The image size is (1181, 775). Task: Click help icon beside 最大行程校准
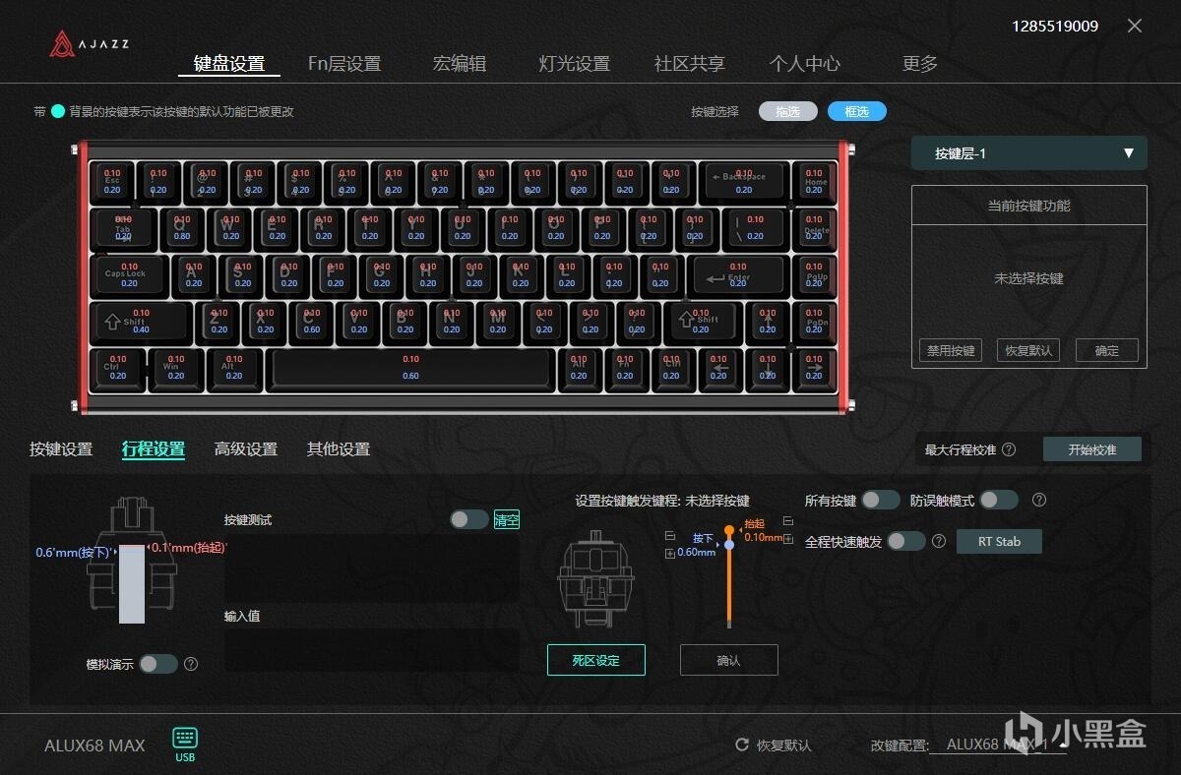(1009, 449)
